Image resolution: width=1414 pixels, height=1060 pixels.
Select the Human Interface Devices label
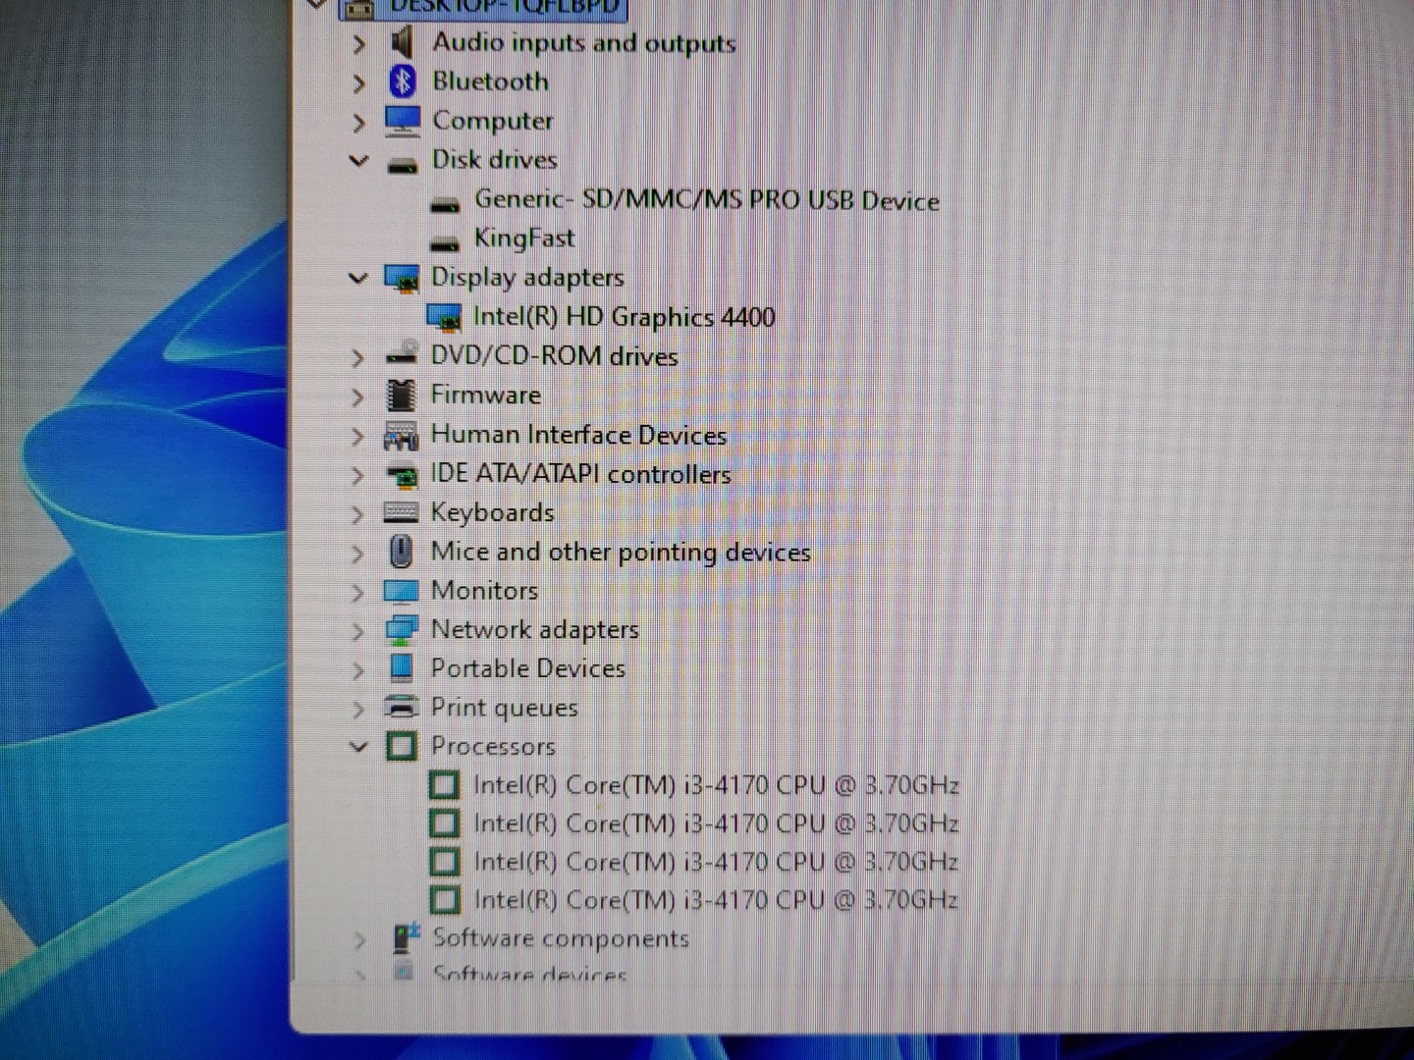click(x=579, y=434)
